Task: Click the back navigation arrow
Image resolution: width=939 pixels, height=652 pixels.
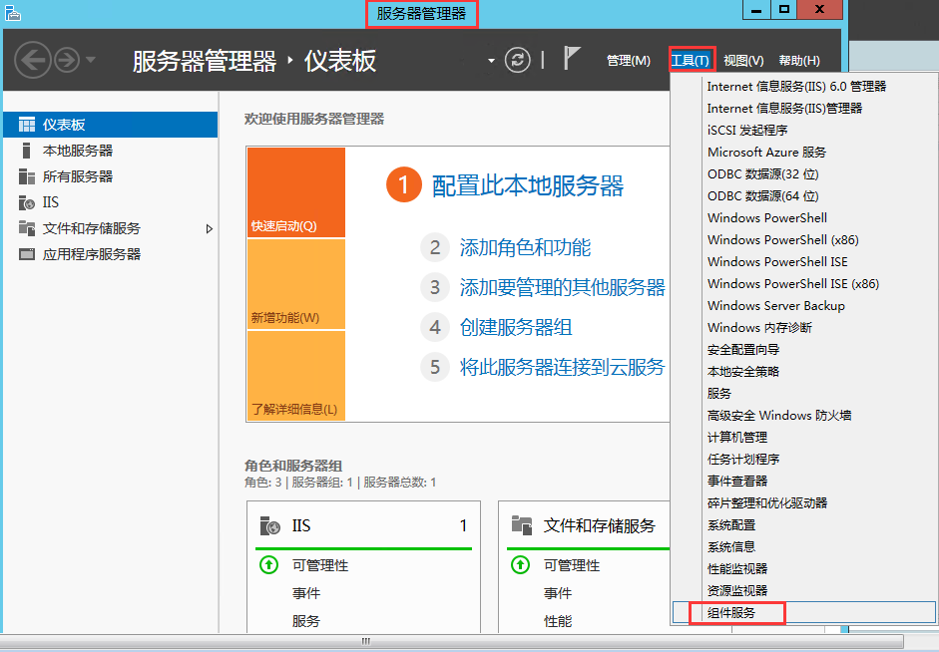Action: [32, 60]
